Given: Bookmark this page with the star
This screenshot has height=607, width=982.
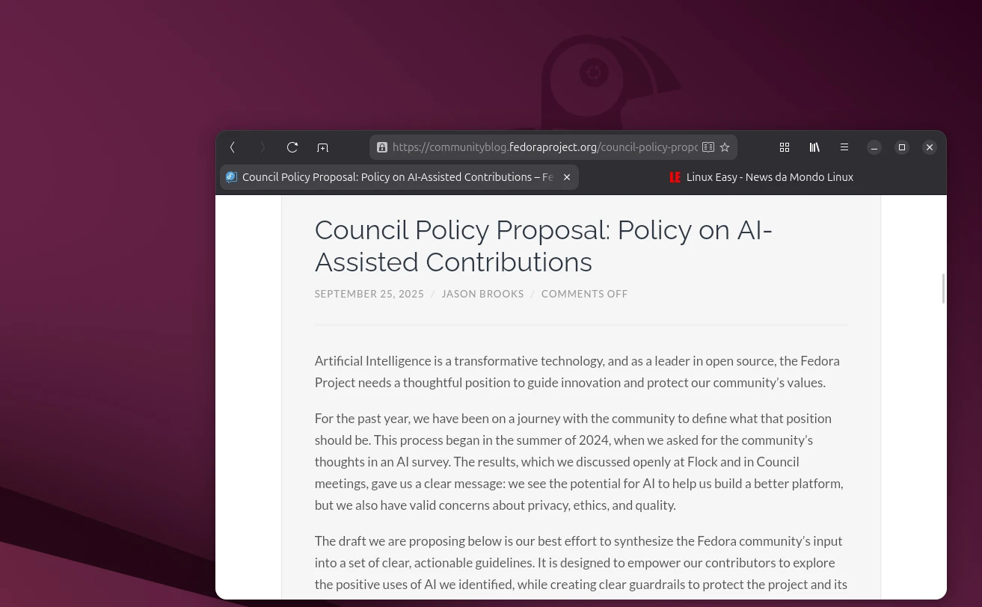Looking at the screenshot, I should coord(725,147).
